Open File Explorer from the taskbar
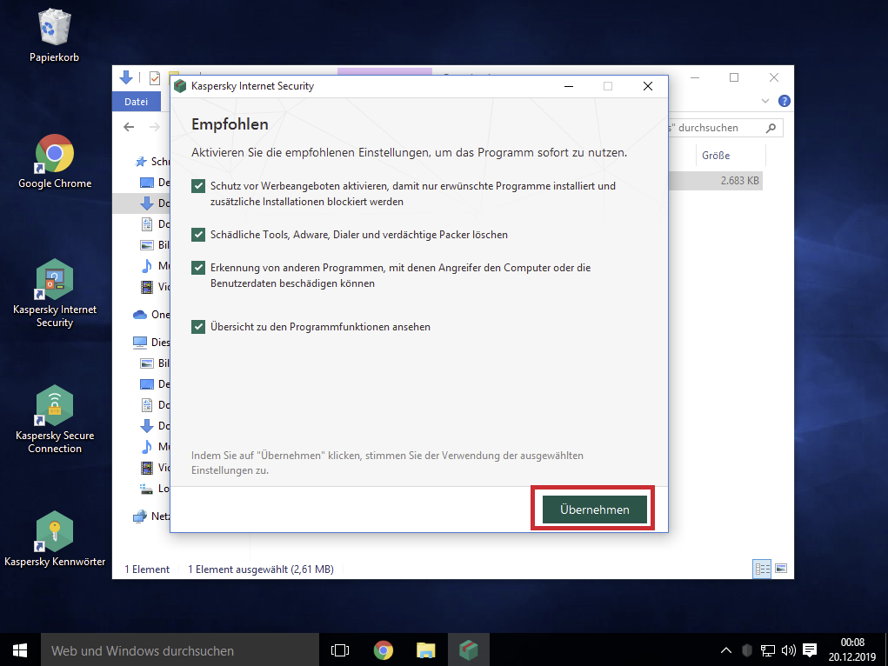The image size is (888, 666). tap(426, 650)
